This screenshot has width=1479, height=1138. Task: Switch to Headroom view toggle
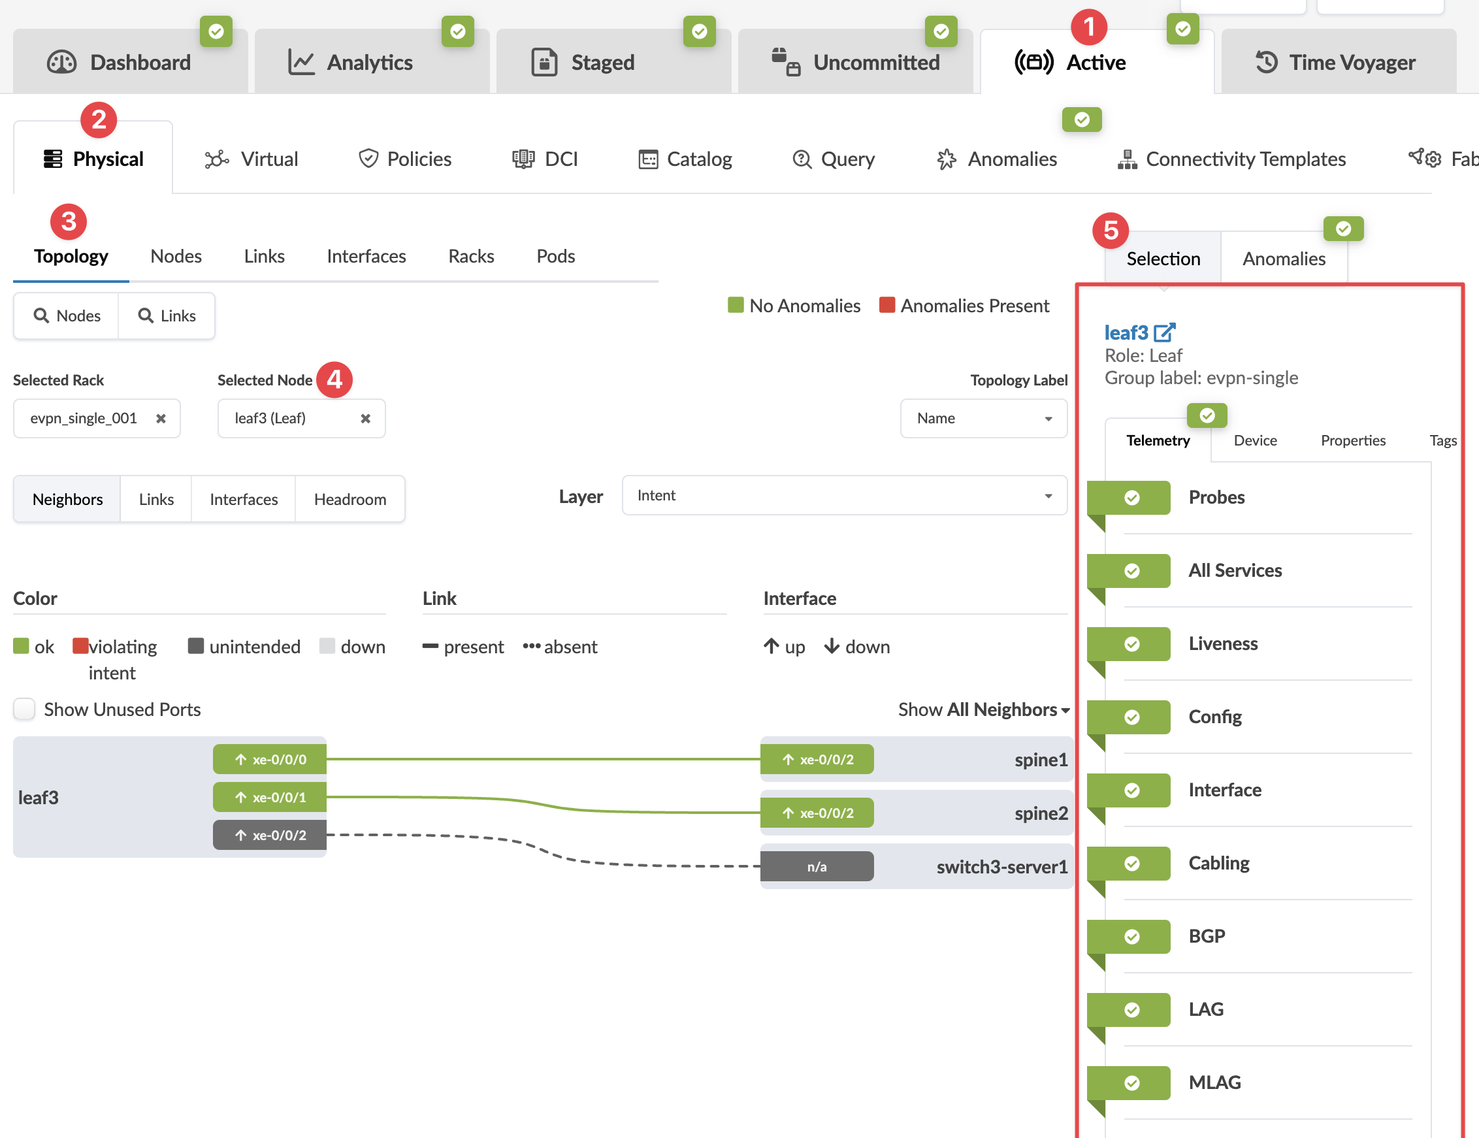click(x=349, y=499)
